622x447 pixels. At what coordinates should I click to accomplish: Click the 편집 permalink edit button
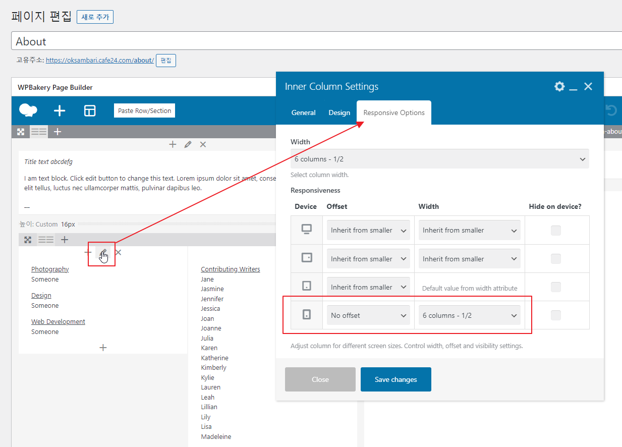click(166, 61)
